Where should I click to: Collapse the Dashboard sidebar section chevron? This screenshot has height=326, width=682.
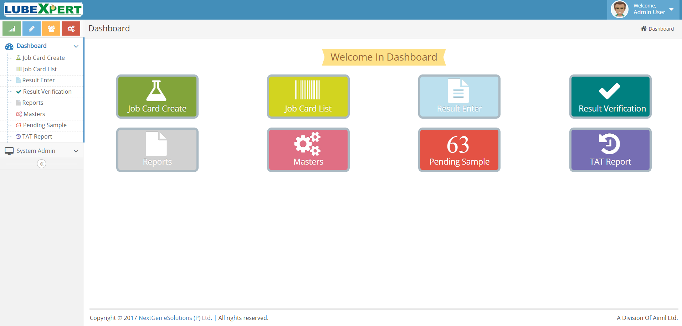click(76, 46)
